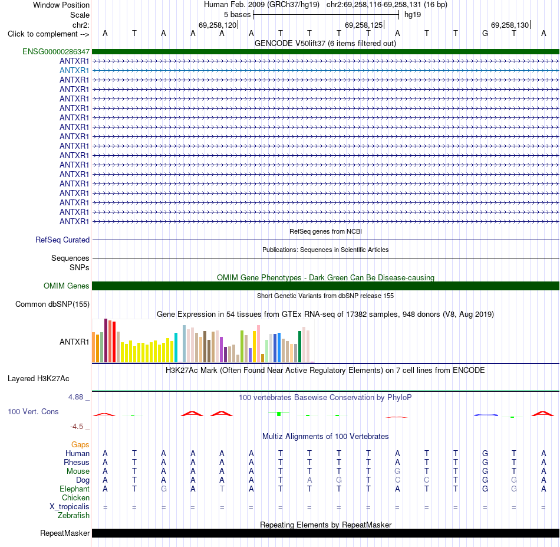This screenshot has height=547, width=560.
Task: Click the tallest green PhyloP conservation bar
Action: 279,414
